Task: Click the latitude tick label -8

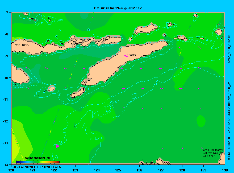Action: (6, 34)
